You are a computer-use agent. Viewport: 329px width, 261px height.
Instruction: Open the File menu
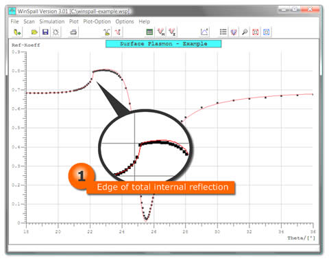(14, 21)
